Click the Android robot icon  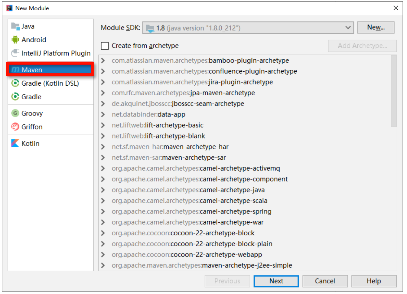[x=15, y=40]
